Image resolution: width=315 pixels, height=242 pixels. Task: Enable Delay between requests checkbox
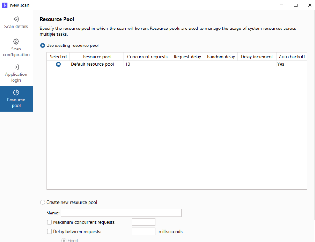pyautogui.click(x=49, y=232)
